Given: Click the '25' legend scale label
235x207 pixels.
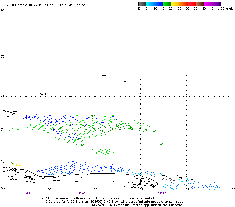Looking at the screenshot, I should [x=179, y=9].
